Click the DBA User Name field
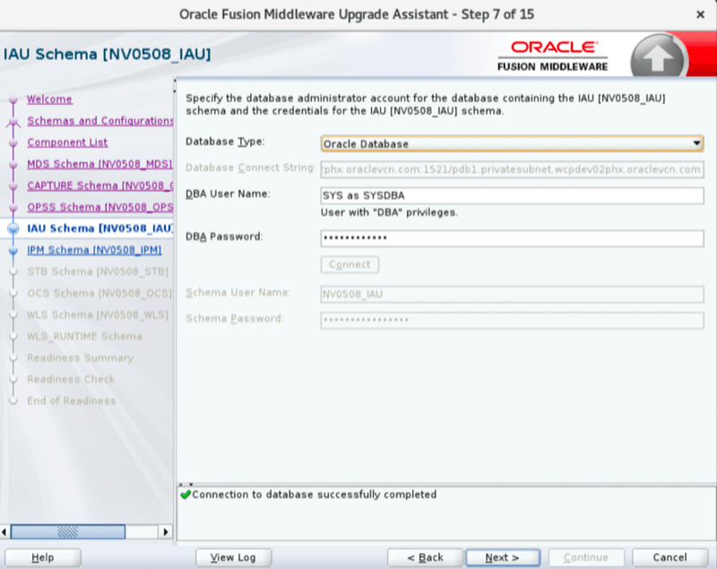The height and width of the screenshot is (569, 717). point(512,195)
